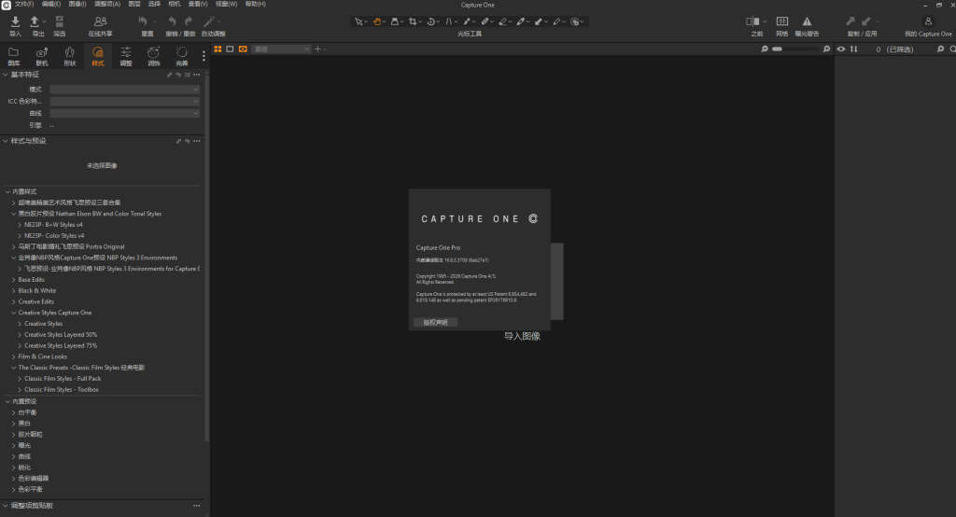Click the copyright notice (版权声明) button in About dialog
This screenshot has width=956, height=517.
[435, 323]
